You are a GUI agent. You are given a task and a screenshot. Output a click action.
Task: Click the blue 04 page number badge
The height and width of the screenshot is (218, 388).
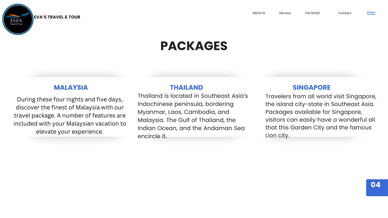coord(377,188)
